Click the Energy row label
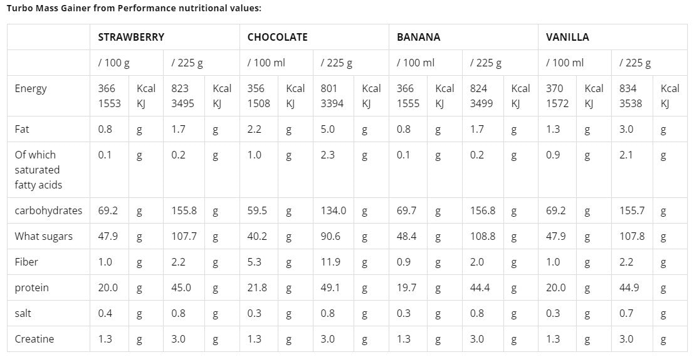694x357 pixels. [31, 88]
